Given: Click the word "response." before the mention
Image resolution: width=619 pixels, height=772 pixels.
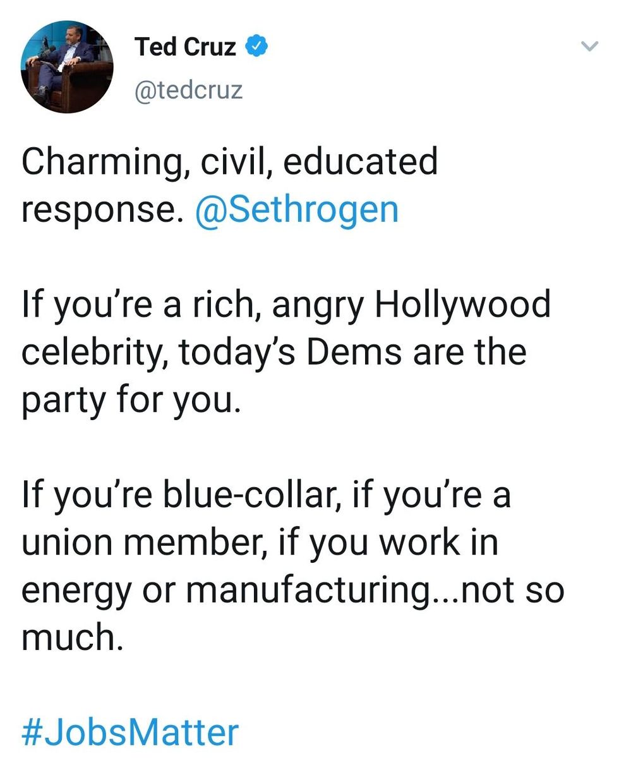Looking at the screenshot, I should [x=99, y=210].
